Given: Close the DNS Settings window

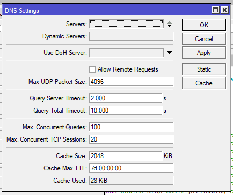Looking at the screenshot, I should point(224,10).
